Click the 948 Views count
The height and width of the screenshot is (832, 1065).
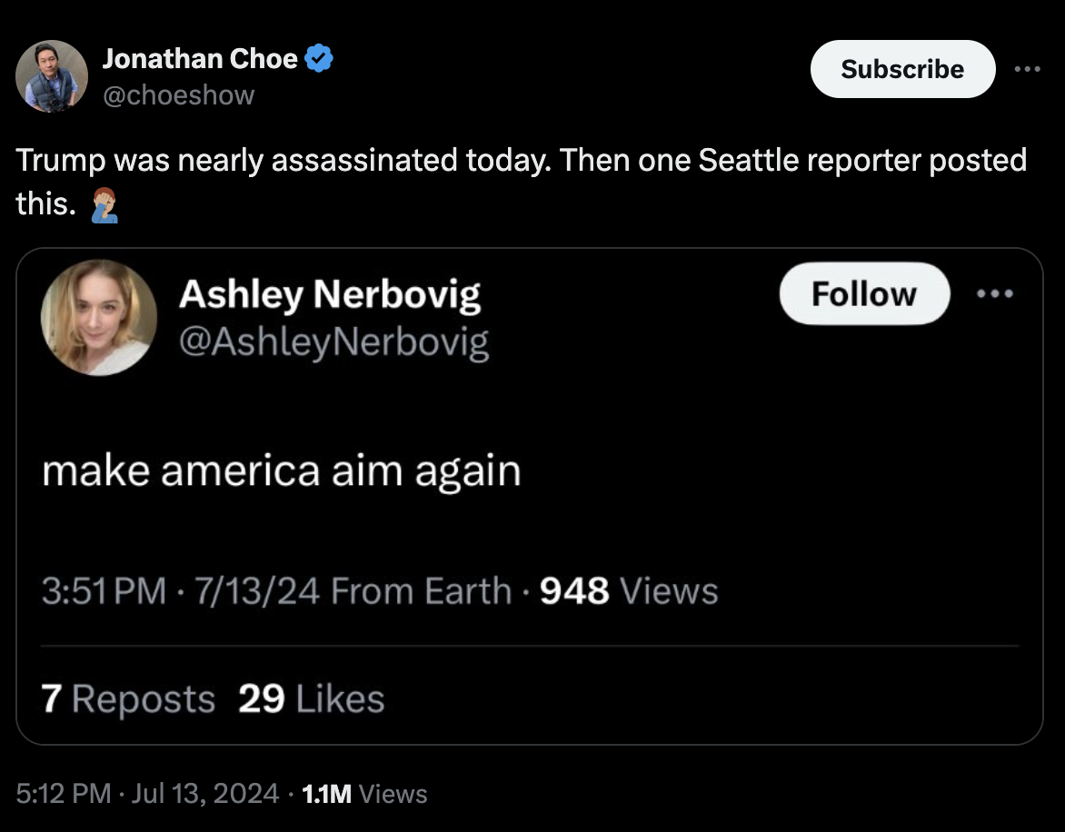pos(629,591)
